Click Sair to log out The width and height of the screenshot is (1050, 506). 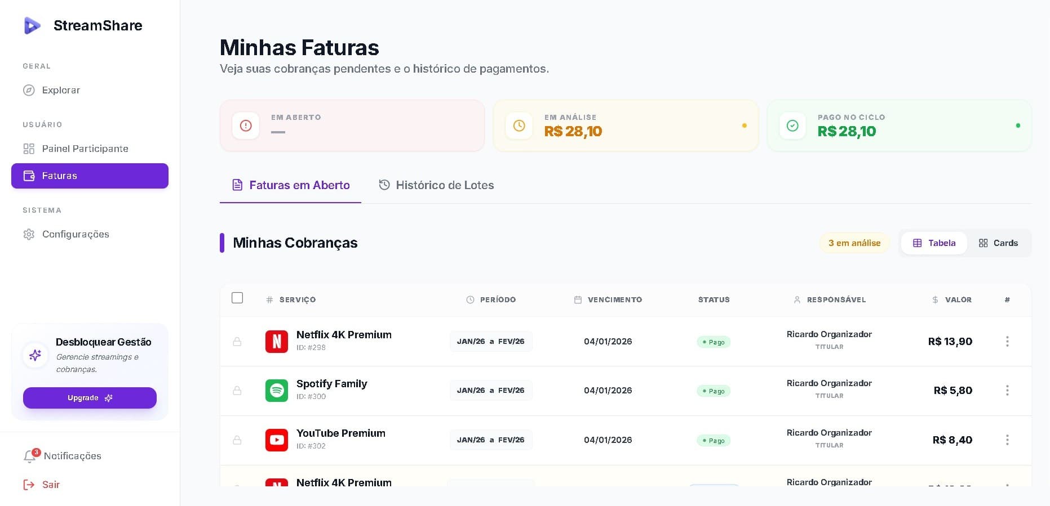51,485
